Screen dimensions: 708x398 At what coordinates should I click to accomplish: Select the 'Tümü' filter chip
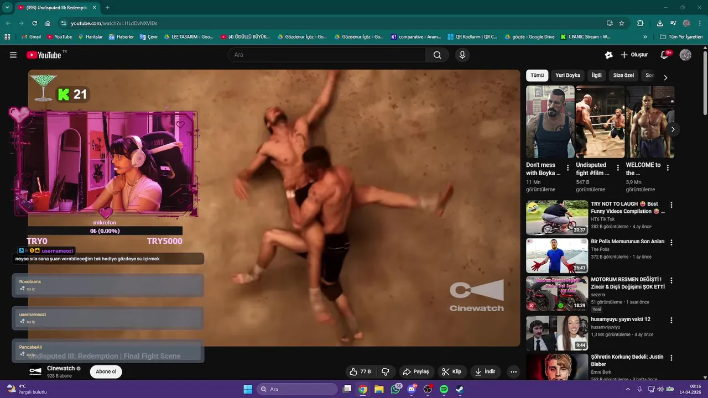click(537, 75)
